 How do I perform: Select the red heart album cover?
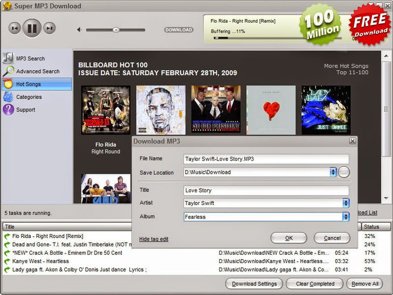pyautogui.click(x=271, y=110)
